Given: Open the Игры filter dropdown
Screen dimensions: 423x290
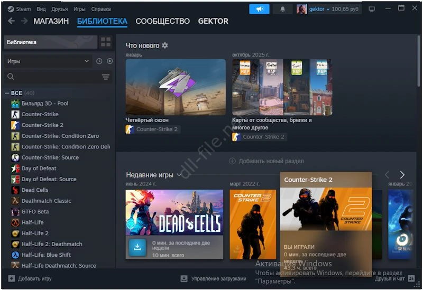Looking at the screenshot, I should 48,61.
